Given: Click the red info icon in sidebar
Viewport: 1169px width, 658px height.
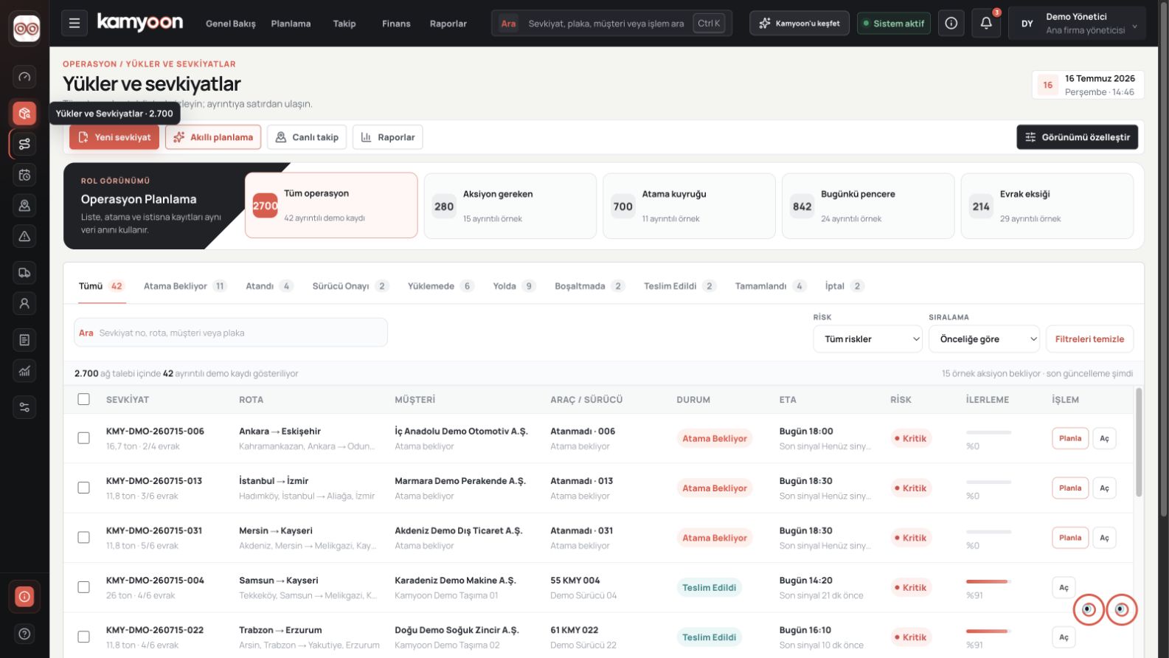Looking at the screenshot, I should pyautogui.click(x=24, y=596).
